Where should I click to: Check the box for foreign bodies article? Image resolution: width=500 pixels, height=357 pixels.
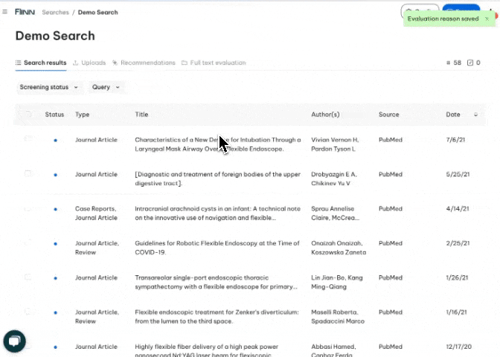pos(28,174)
